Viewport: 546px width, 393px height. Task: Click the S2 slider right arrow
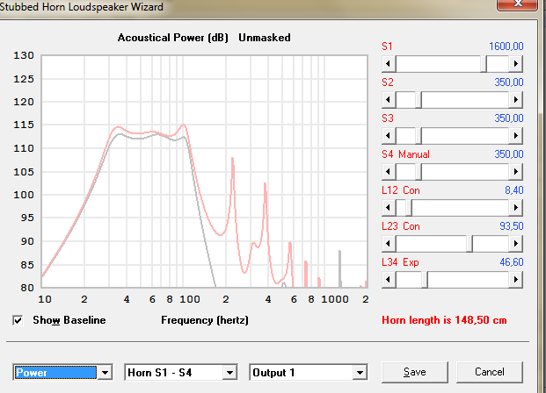[x=516, y=100]
